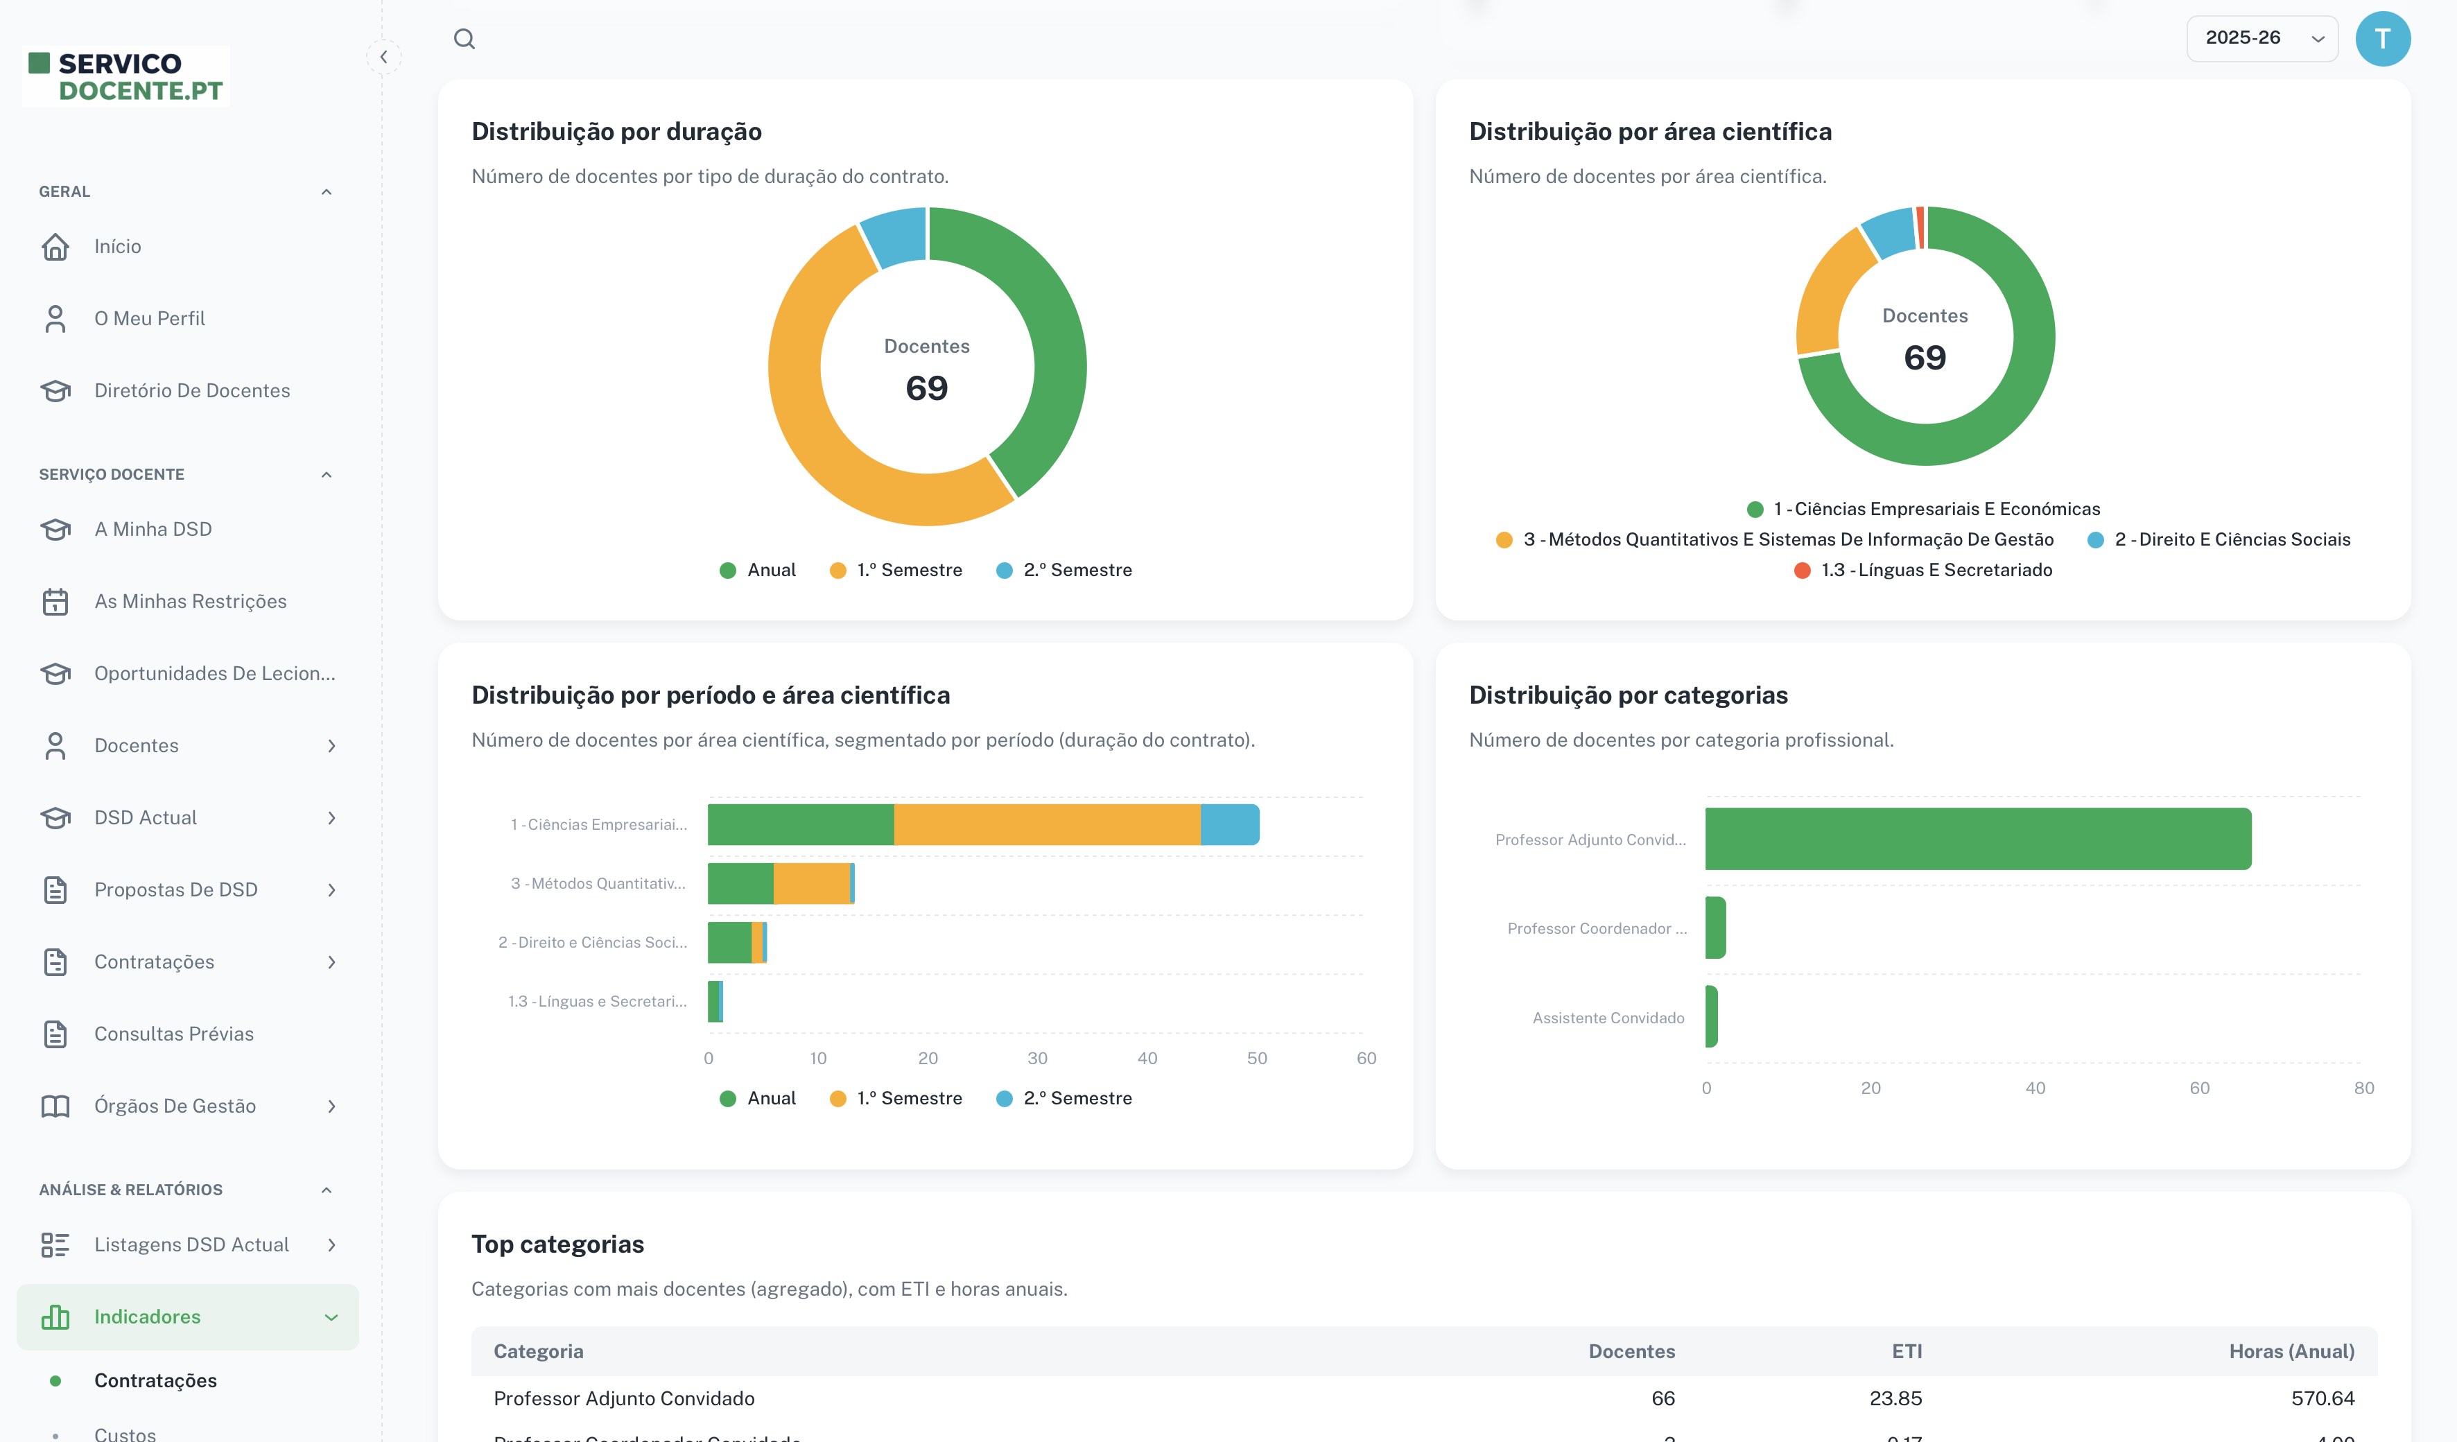
Task: Click the 570.64 hours value
Action: (2323, 1399)
